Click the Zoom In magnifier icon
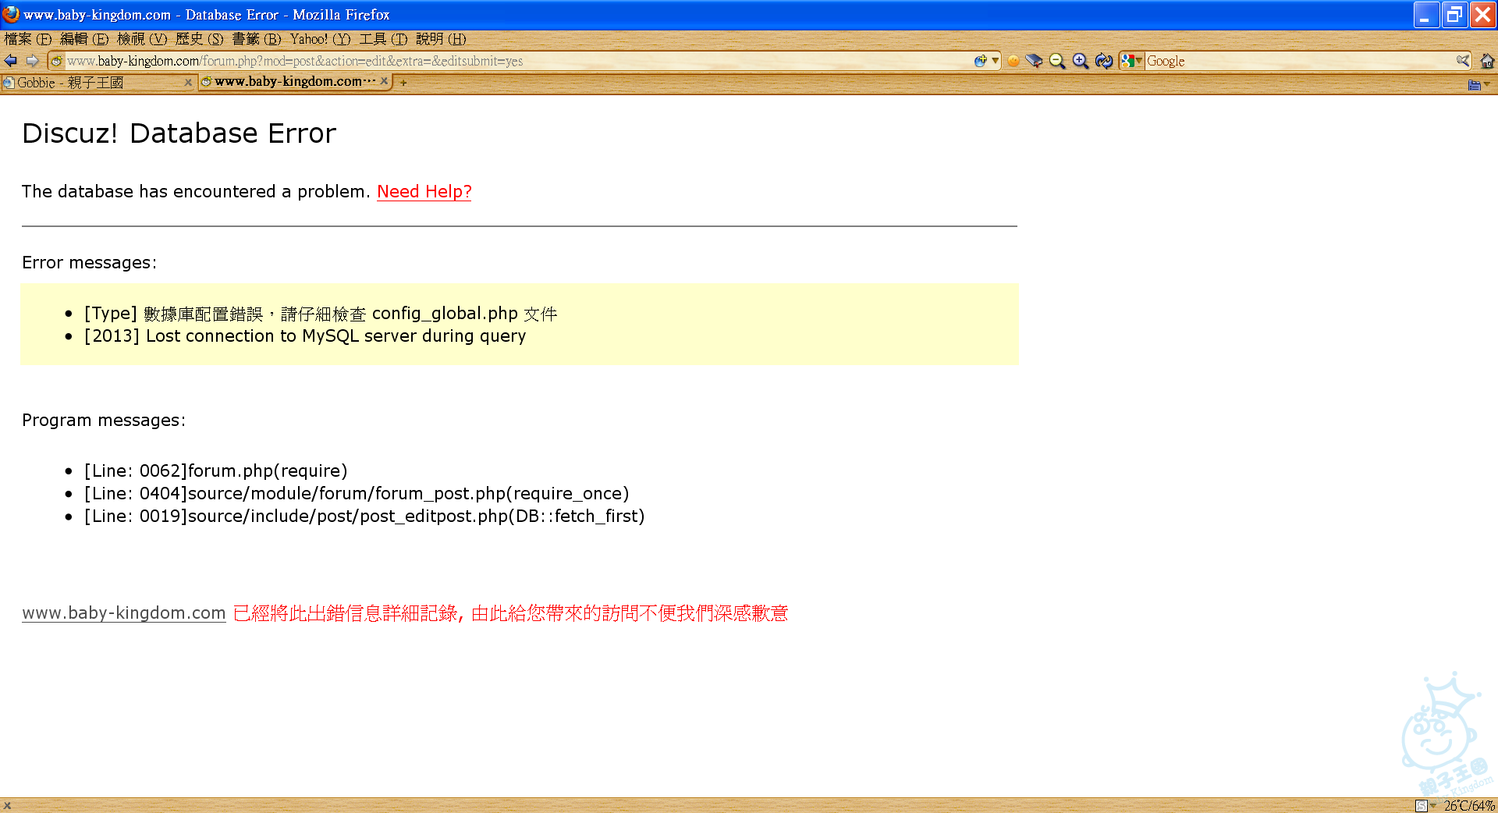This screenshot has width=1498, height=813. click(x=1081, y=61)
